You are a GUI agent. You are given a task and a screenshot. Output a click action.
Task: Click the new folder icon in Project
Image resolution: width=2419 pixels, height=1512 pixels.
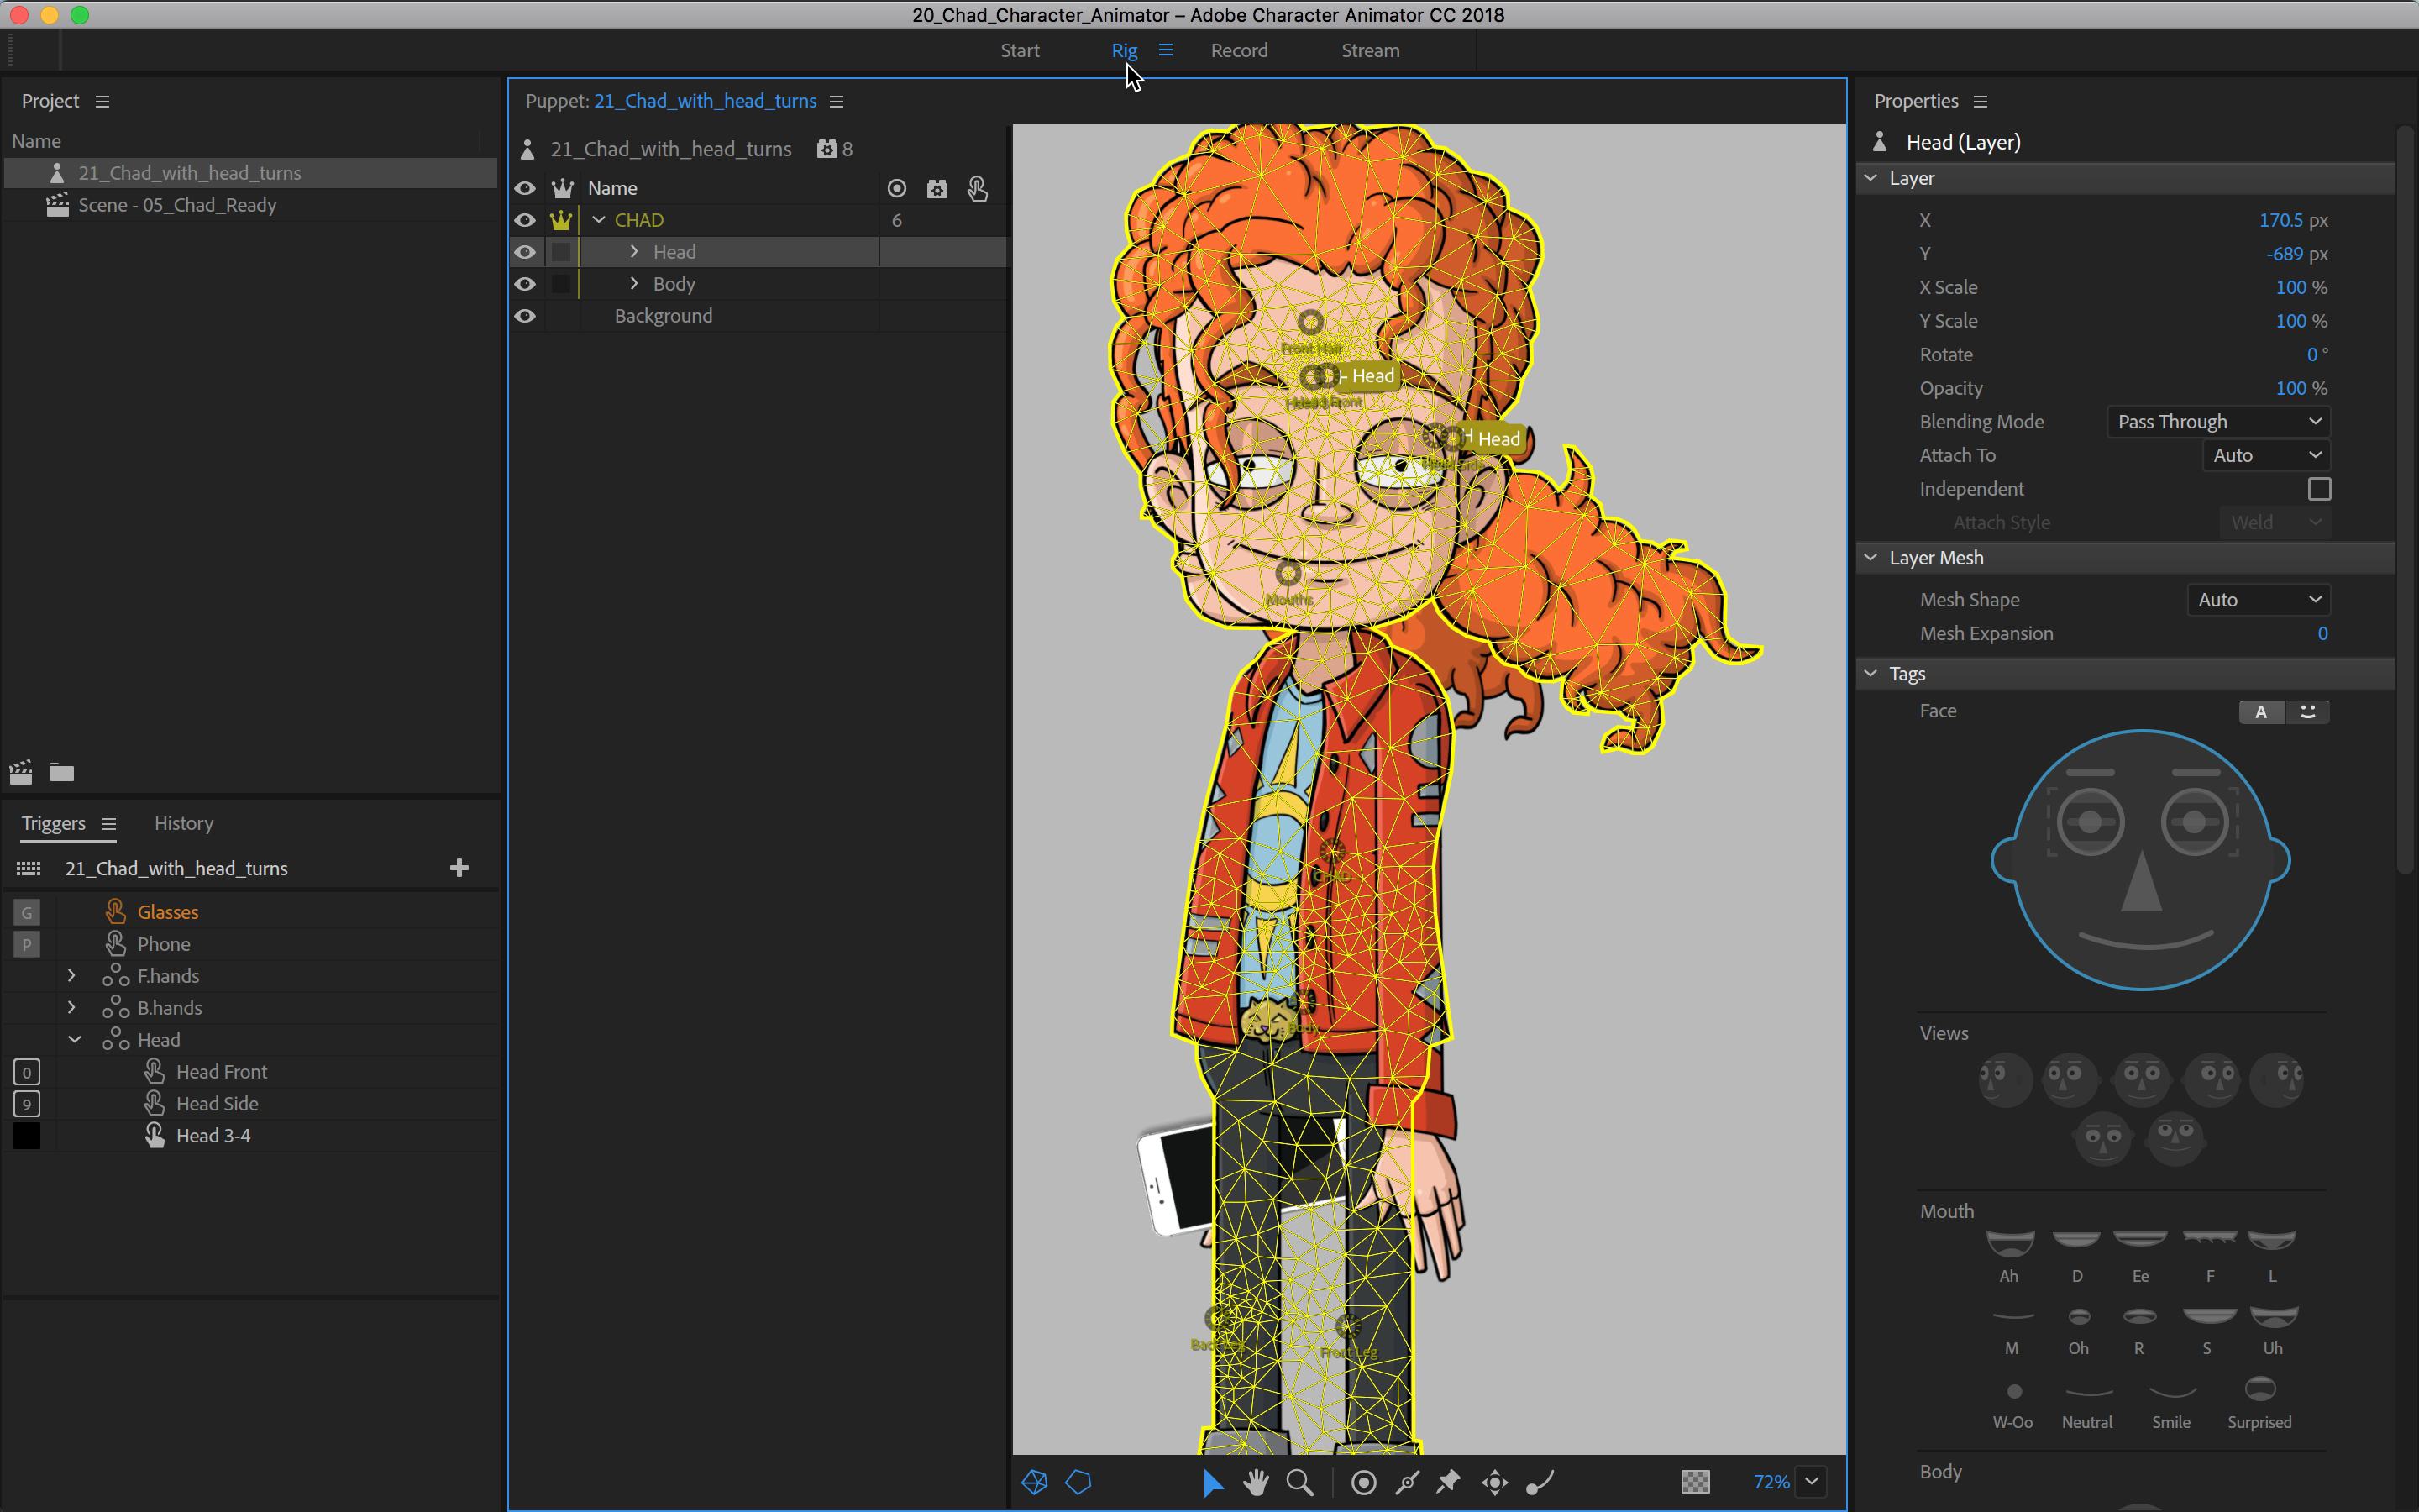pyautogui.click(x=62, y=772)
